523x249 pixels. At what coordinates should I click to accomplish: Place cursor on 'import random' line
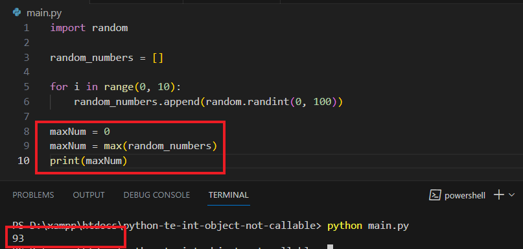(x=89, y=28)
